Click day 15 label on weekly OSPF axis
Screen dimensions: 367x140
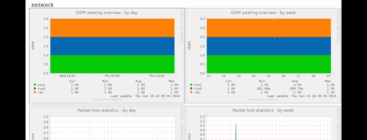click(268, 76)
